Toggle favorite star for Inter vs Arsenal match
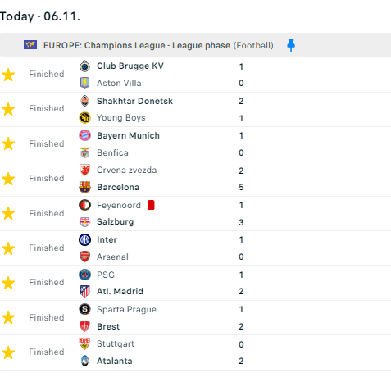The height and width of the screenshot is (382, 391). [8, 248]
